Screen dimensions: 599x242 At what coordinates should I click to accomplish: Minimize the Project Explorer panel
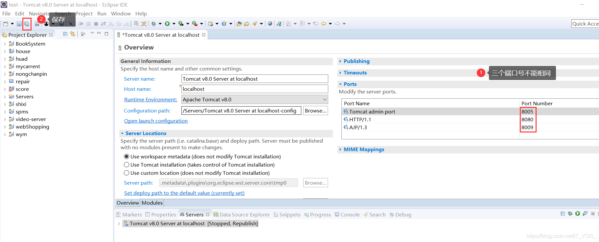point(99,33)
